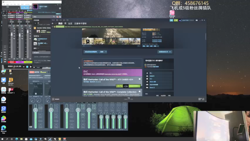Enable solo on Voicemeeter Hardware Input 1

tap(40, 124)
